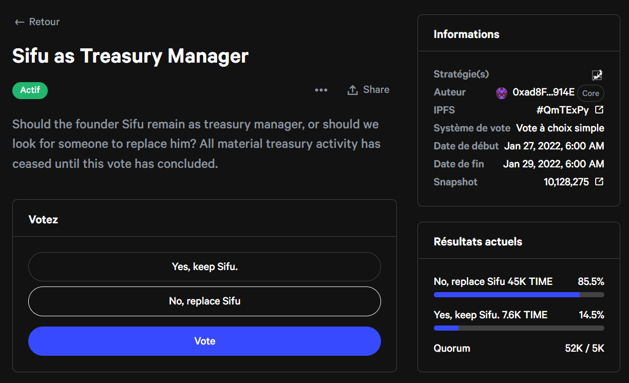Viewport: 629px width, 383px height.
Task: Click the Core badge beside the author
Action: tap(590, 93)
